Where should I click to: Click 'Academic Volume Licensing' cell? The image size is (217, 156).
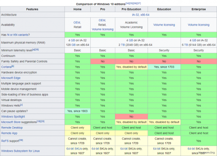pos(132,25)
